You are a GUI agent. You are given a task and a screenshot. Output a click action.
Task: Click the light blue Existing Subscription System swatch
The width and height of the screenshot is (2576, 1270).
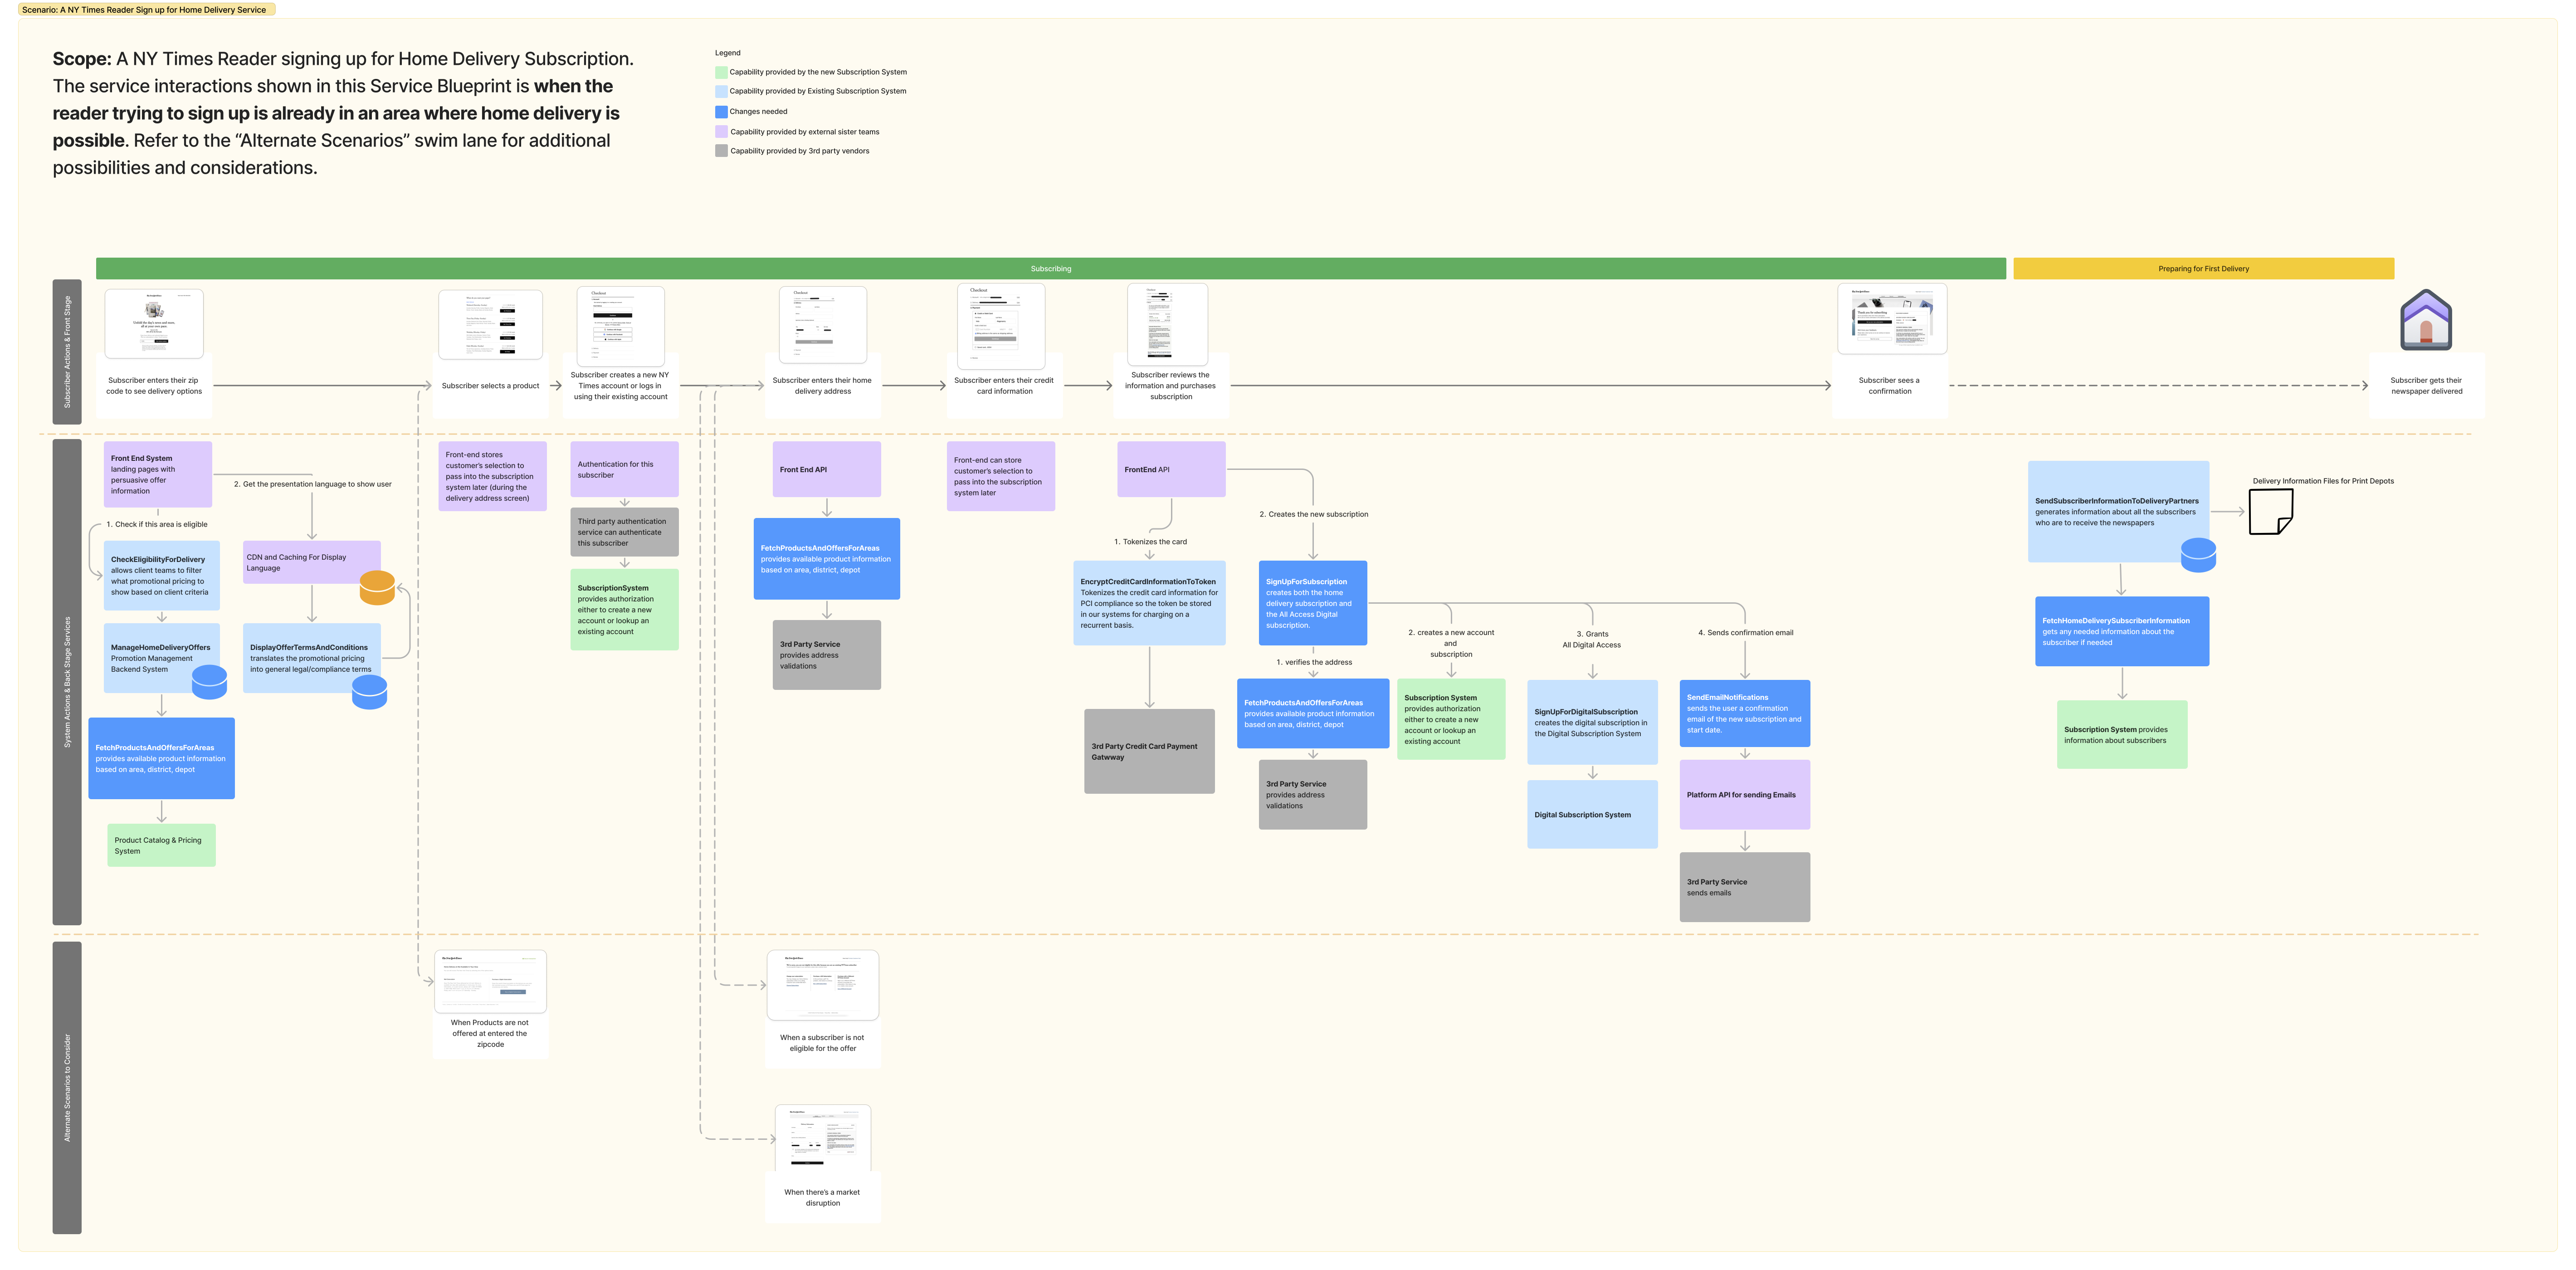point(721,91)
